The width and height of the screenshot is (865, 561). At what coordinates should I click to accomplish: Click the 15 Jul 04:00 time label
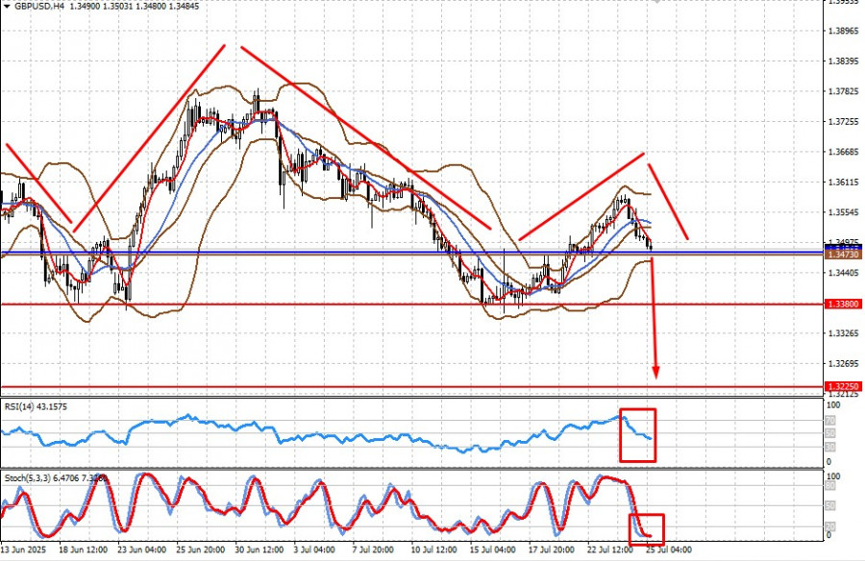tap(493, 550)
